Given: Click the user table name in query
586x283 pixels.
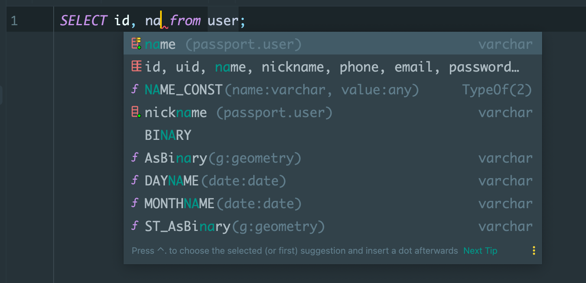Looking at the screenshot, I should (222, 20).
